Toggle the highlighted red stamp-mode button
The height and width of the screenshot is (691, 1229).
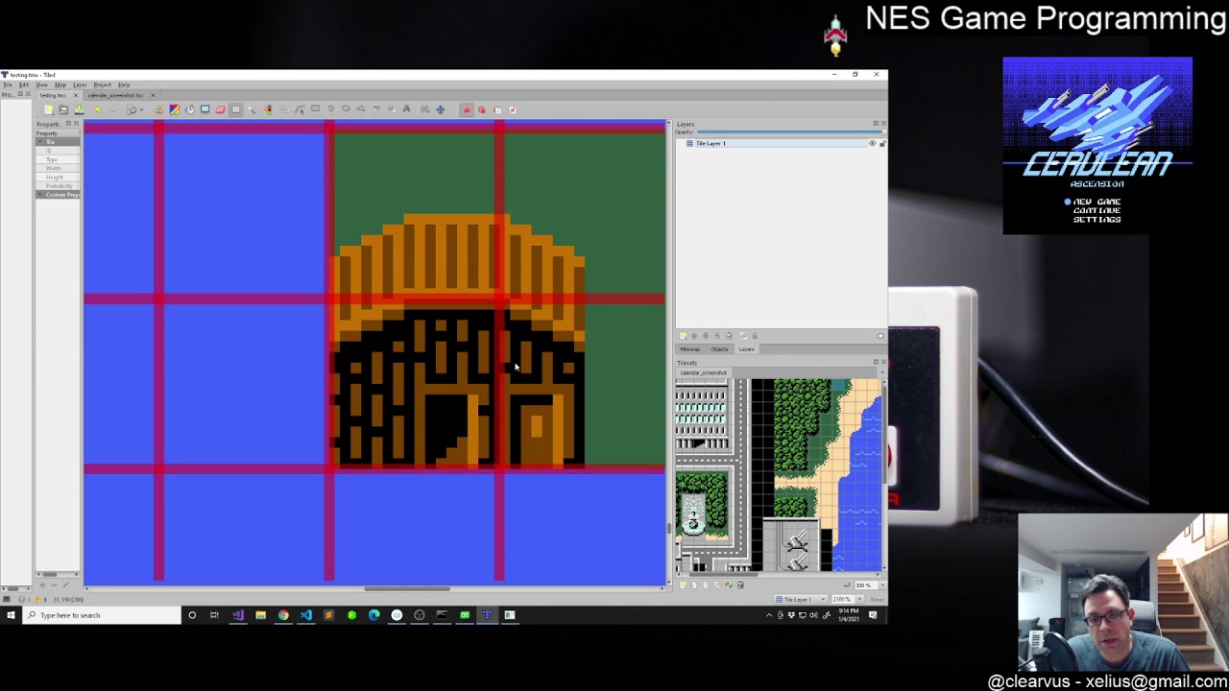point(467,109)
